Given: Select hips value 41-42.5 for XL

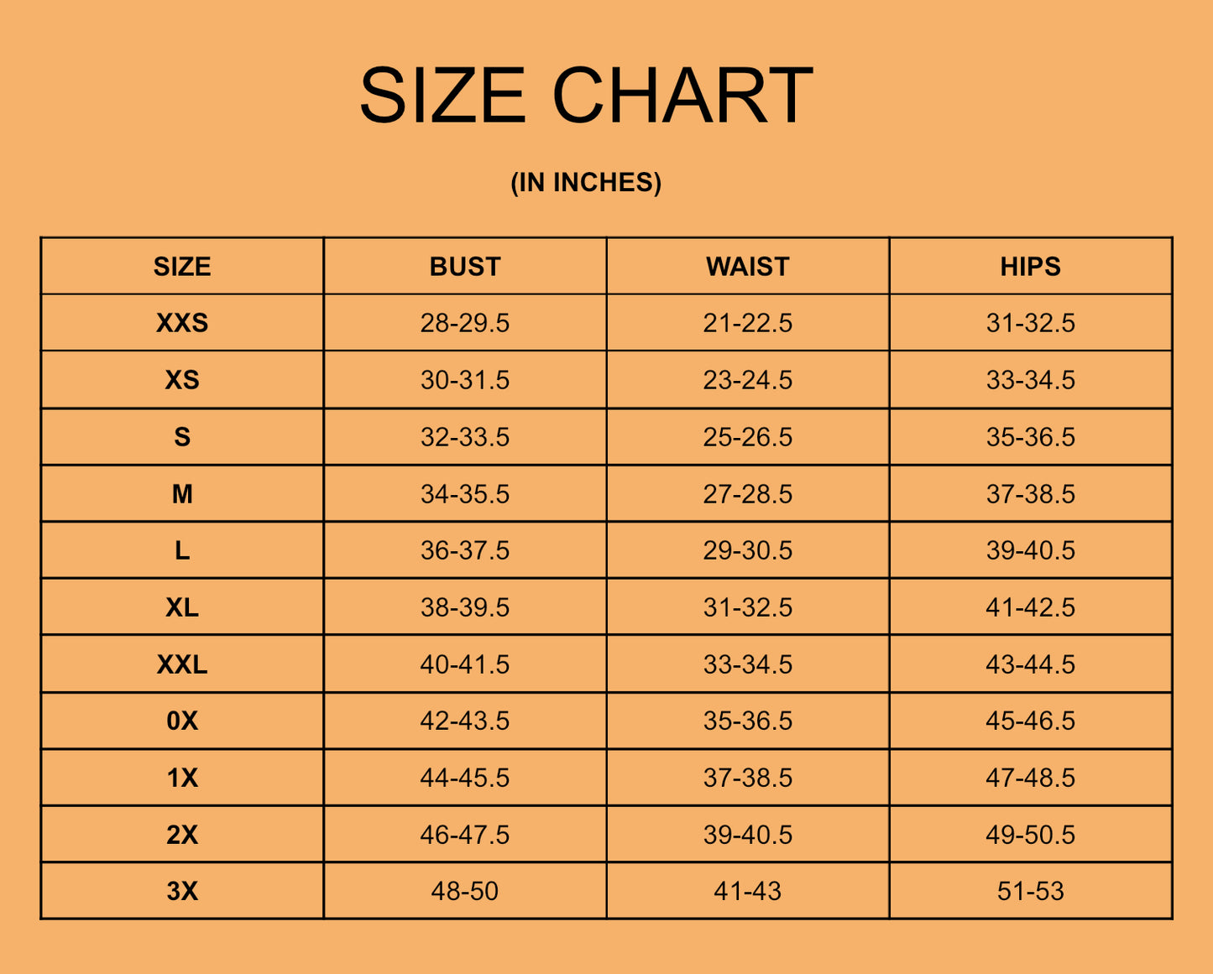Looking at the screenshot, I should [x=1030, y=607].
